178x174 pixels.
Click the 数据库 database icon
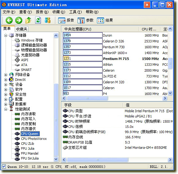tap(11, 104)
